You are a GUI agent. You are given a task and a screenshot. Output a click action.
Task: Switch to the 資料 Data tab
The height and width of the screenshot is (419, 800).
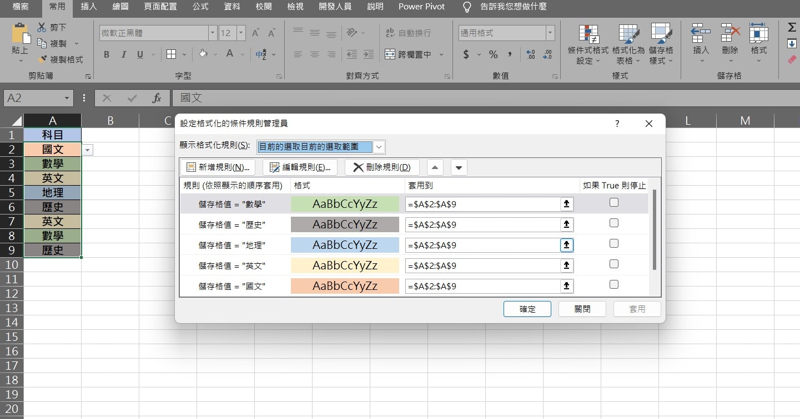tap(232, 7)
